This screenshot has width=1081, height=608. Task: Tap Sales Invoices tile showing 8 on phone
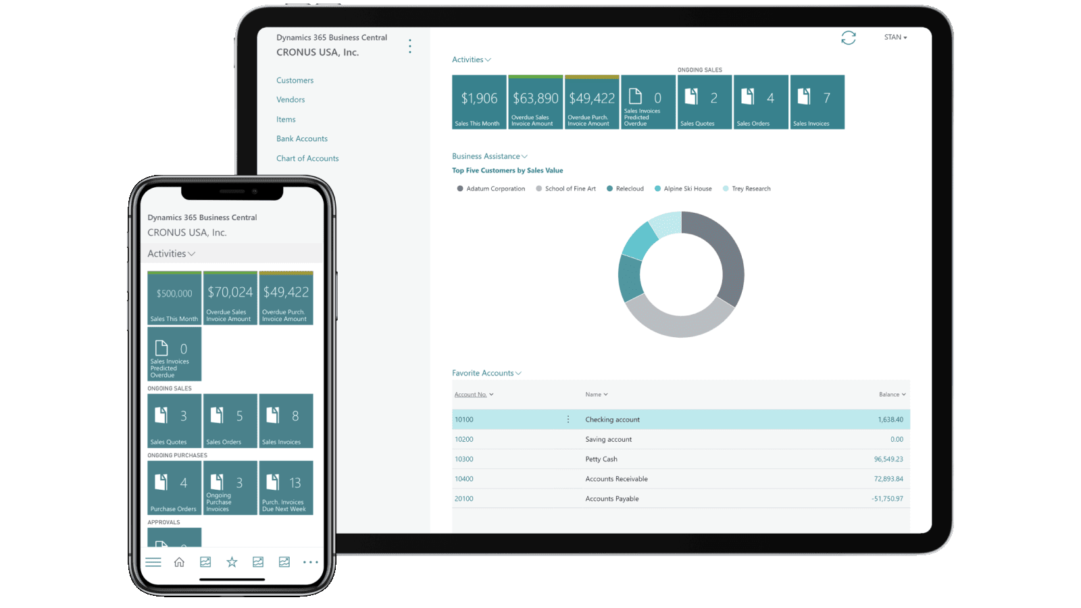(x=286, y=421)
